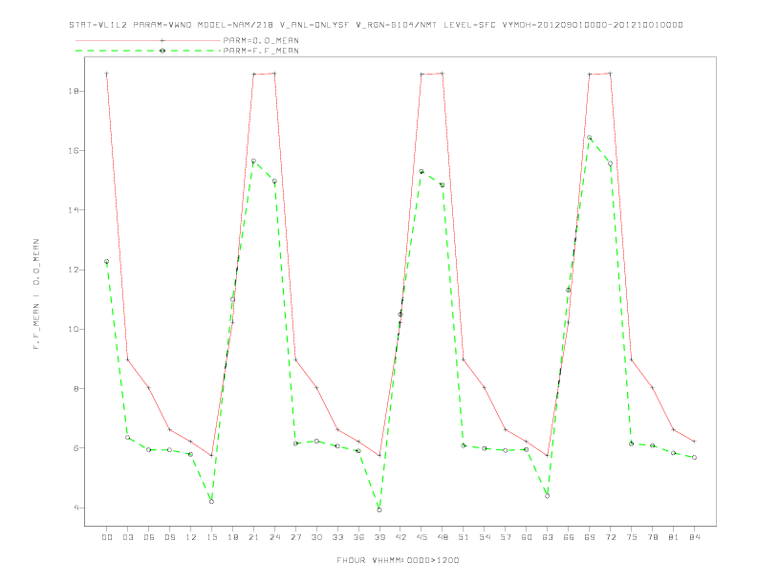Click red plus data point at hour 00
This screenshot has width=757, height=585.
(x=107, y=74)
